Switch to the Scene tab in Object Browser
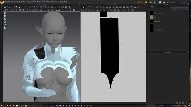Viewport: 191px width, 107px height. [x=149, y=7]
